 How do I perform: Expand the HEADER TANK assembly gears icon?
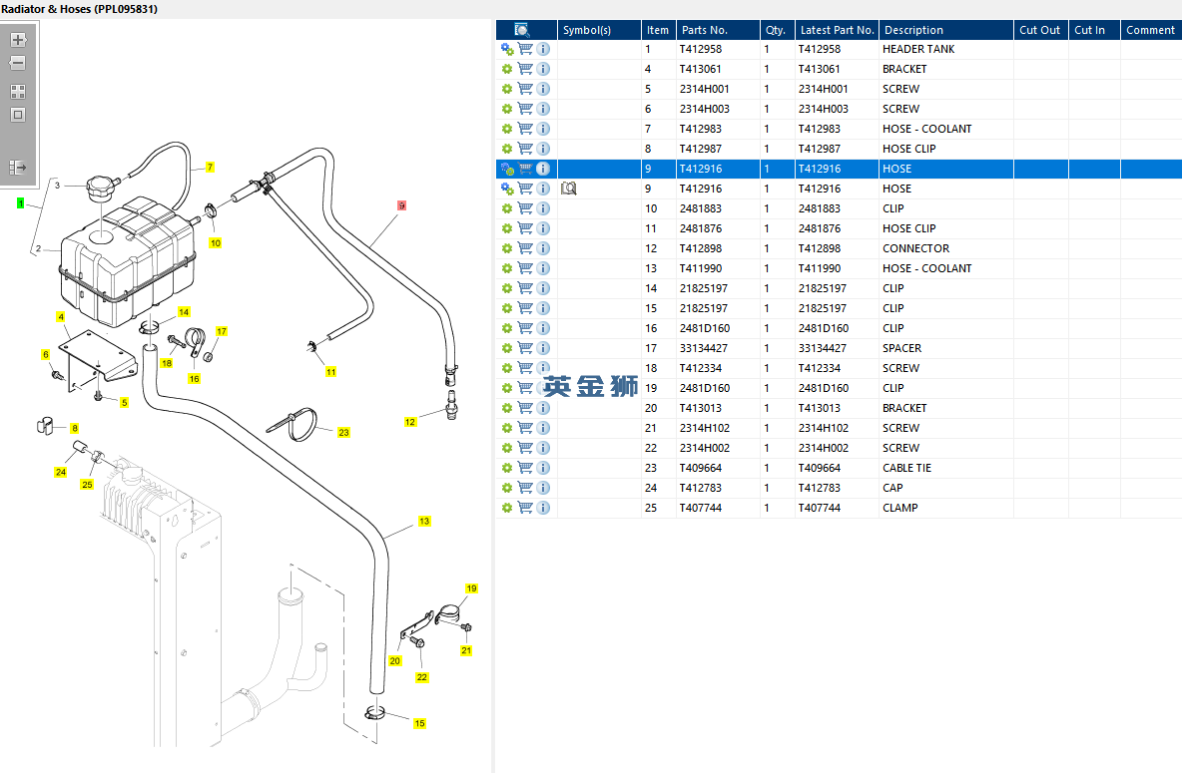tap(507, 49)
